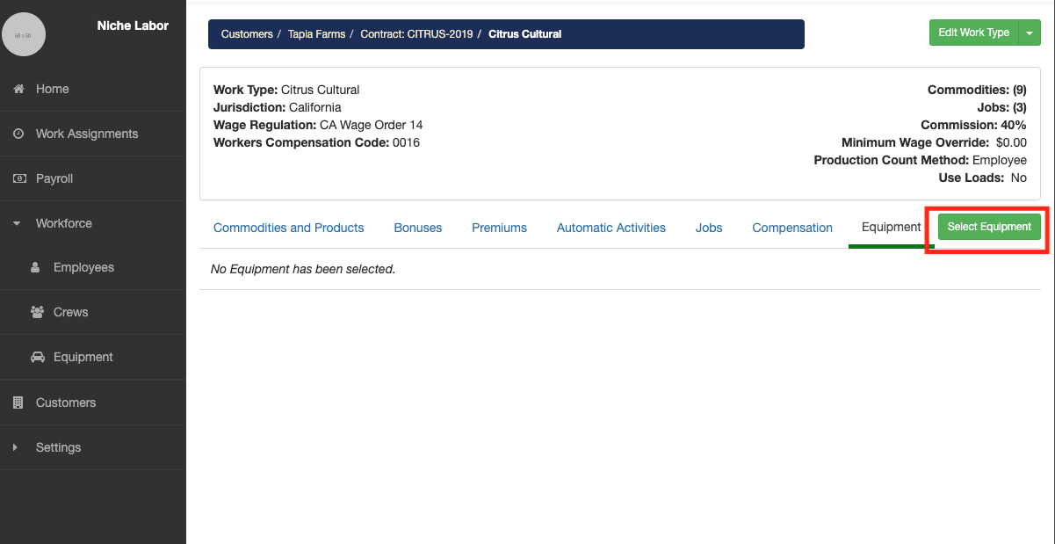1055x544 pixels.
Task: Open the Bonuses tab
Action: click(x=417, y=228)
